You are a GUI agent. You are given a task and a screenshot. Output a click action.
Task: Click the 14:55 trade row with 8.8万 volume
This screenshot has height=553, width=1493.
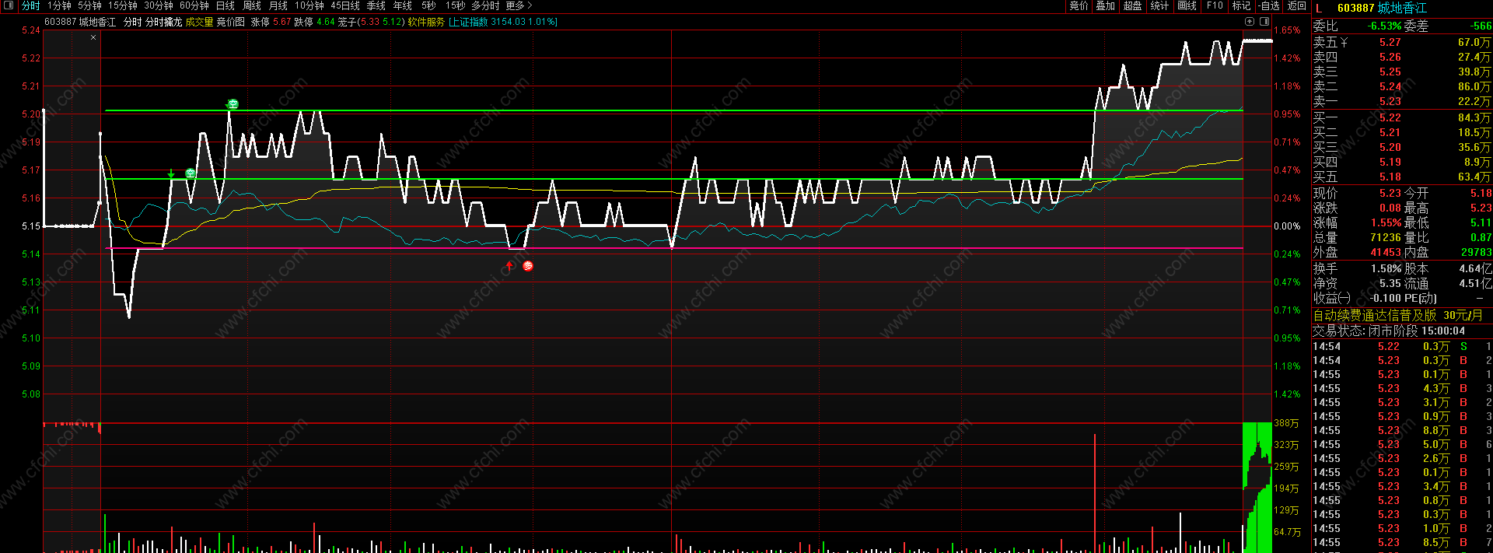coord(1402,430)
